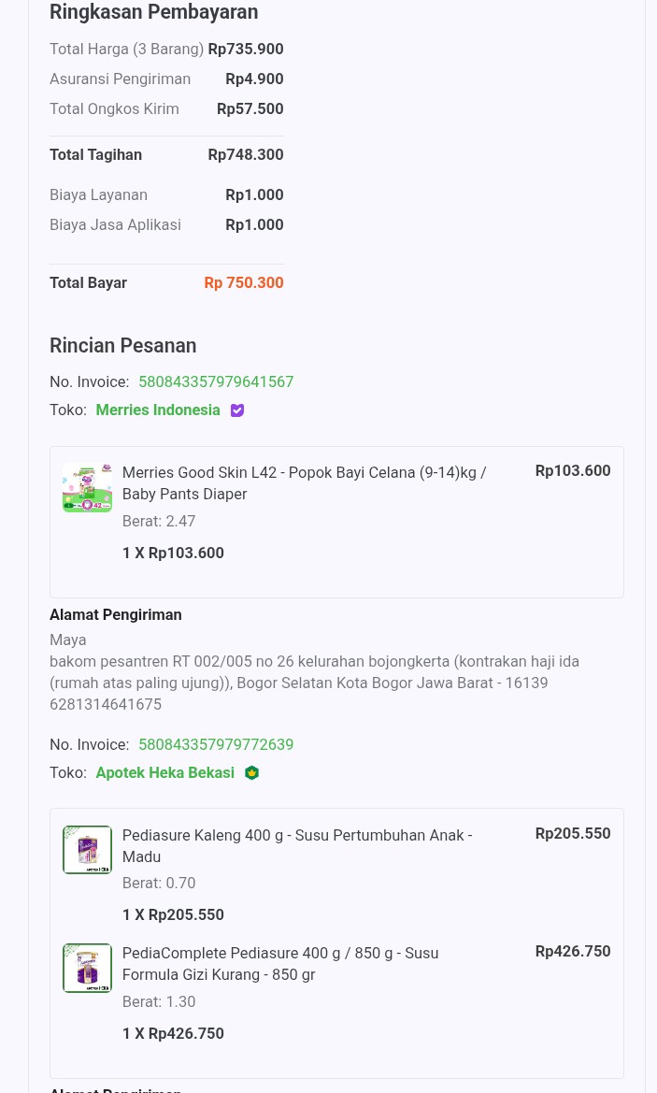Click the Merries shipping address text
This screenshot has height=1093, width=657.
314,672
